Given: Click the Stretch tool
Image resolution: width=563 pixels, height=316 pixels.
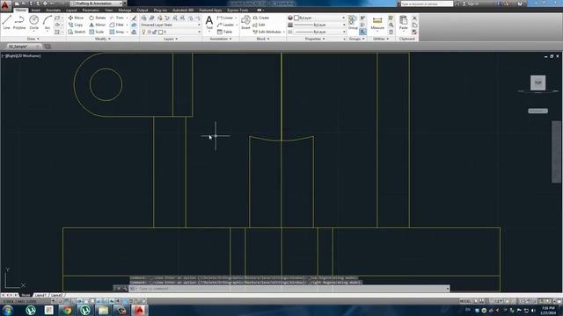Looking at the screenshot, I should [77, 32].
